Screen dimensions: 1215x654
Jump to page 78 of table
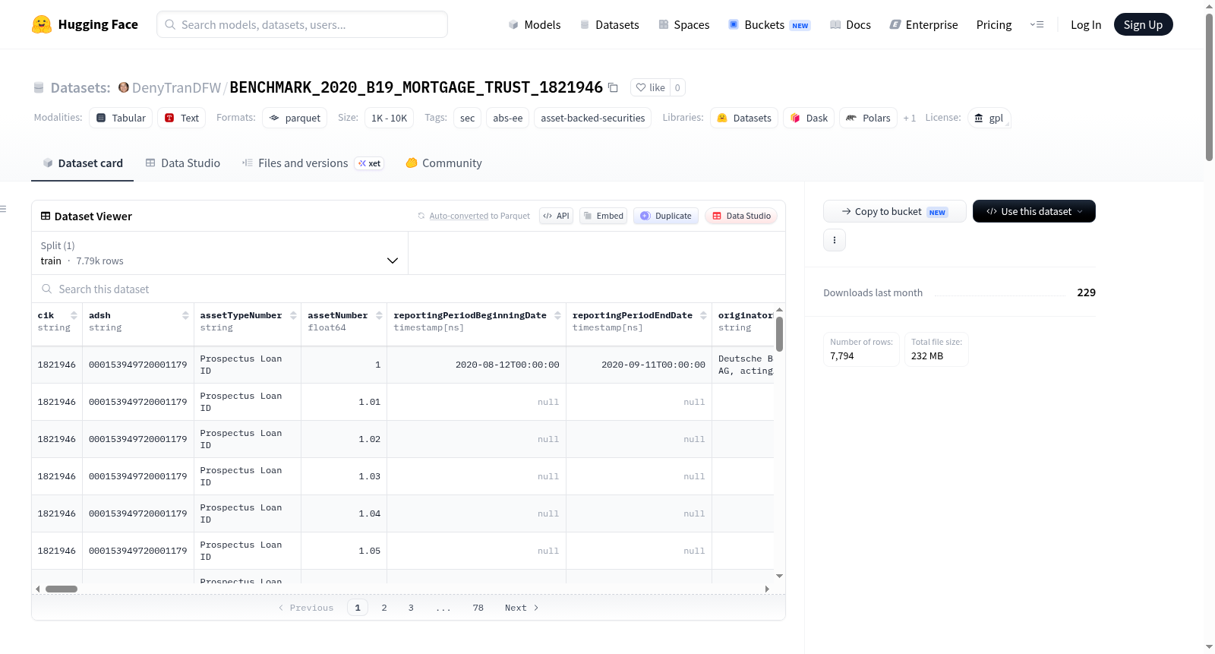(x=478, y=608)
